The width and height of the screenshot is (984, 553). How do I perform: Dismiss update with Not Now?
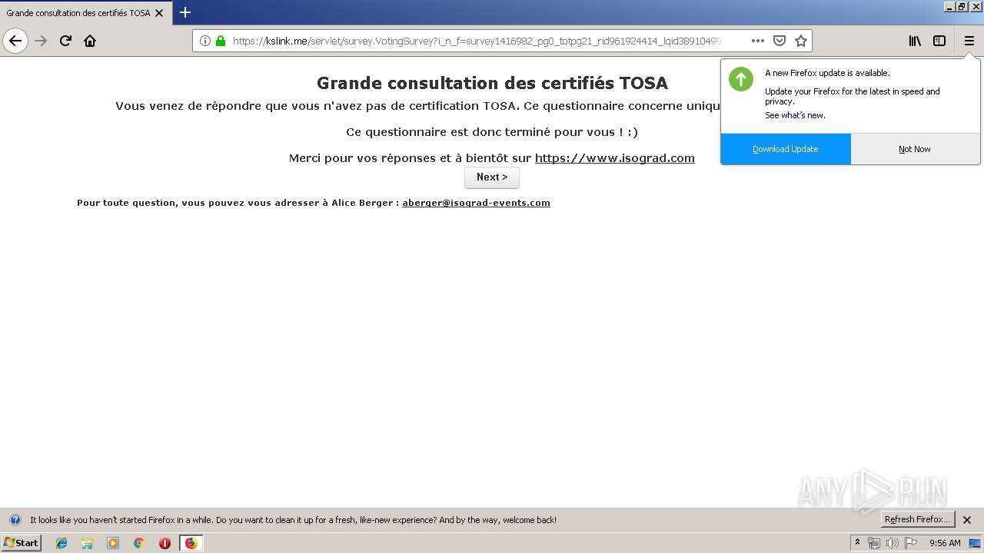915,149
